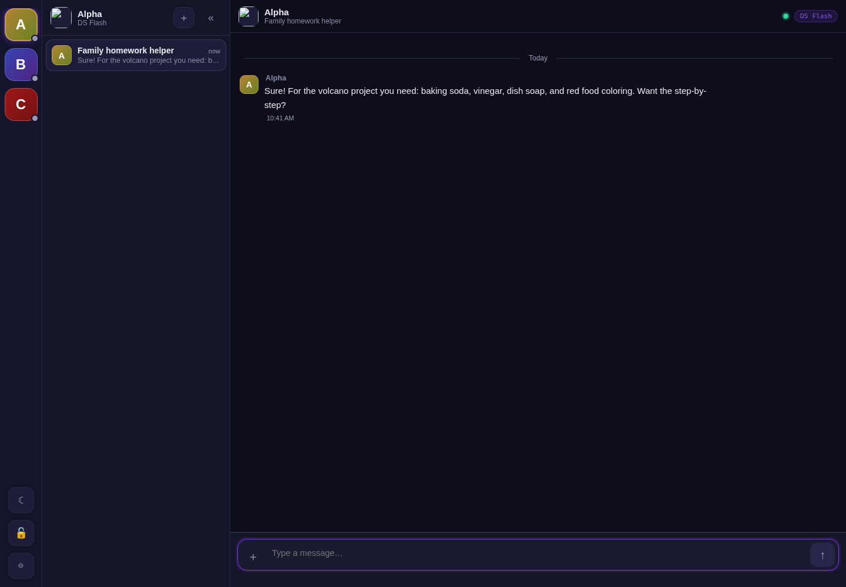Click Alpha sender name above message
Viewport: 846px width, 587px height.
[x=276, y=77]
